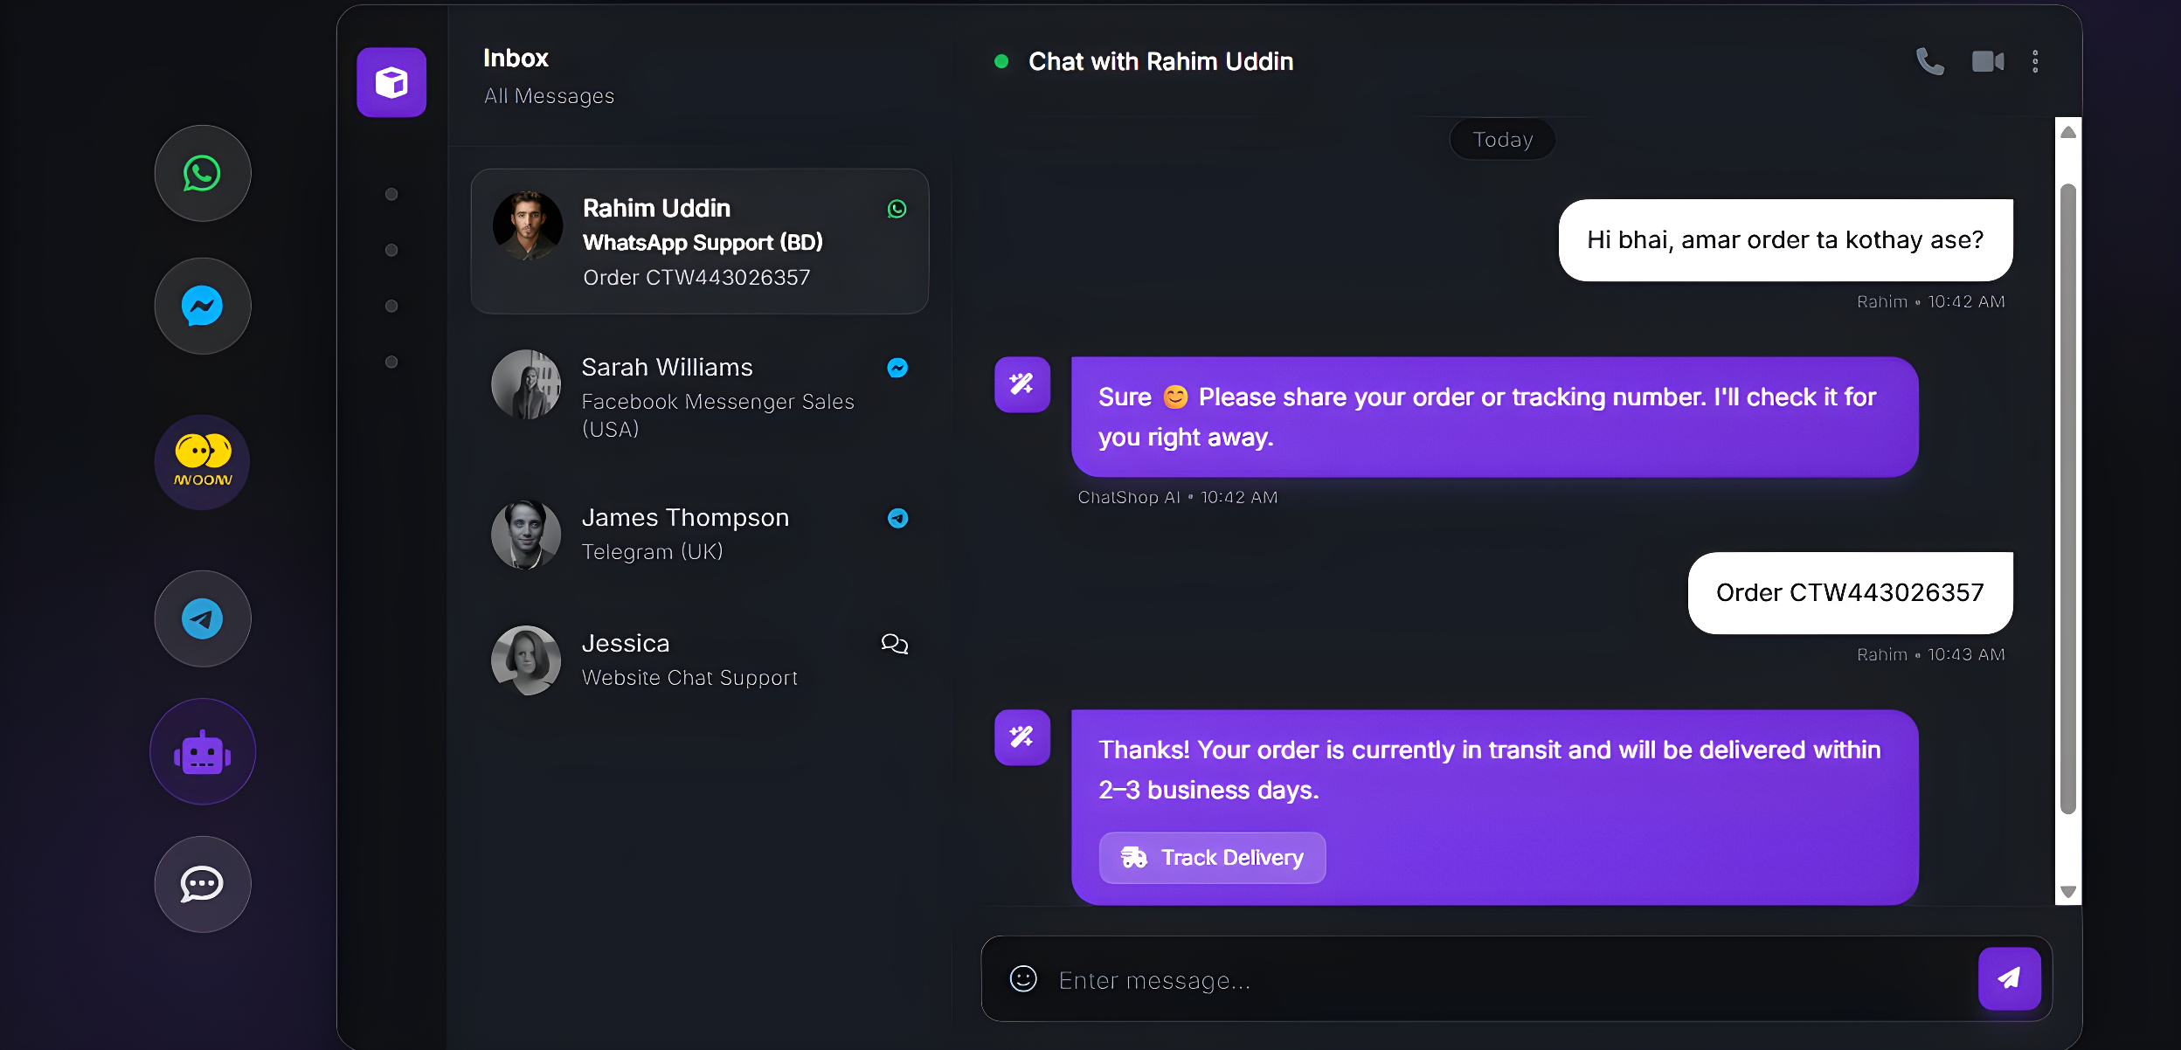2181x1050 pixels.
Task: Select the yellow WOOW channel icon
Action: [x=203, y=462]
